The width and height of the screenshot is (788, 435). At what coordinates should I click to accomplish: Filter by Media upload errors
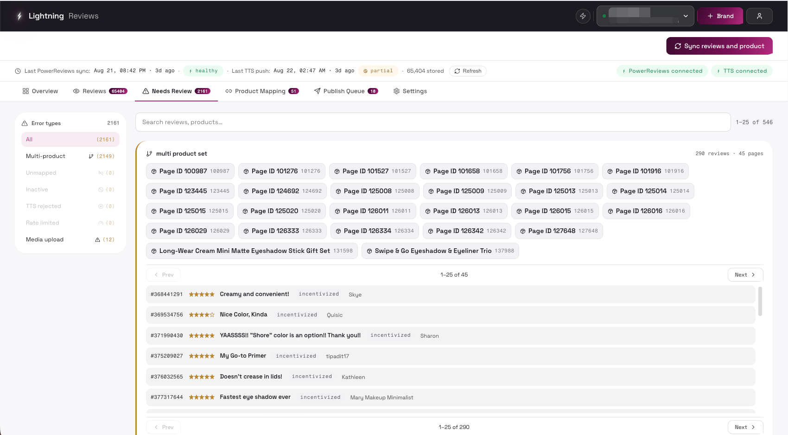70,240
